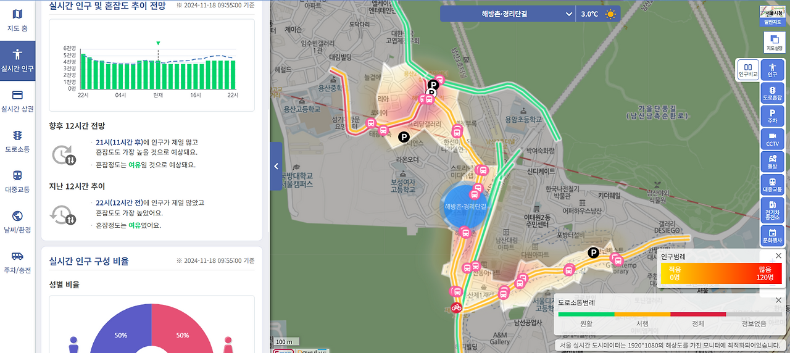Click the green 원활 segment of the road legend
The width and height of the screenshot is (790, 353).
click(x=586, y=314)
